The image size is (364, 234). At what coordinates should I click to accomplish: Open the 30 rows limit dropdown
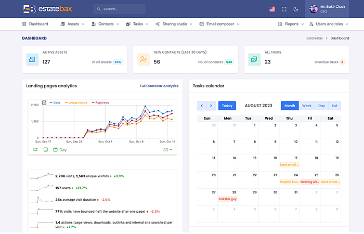[x=167, y=150]
